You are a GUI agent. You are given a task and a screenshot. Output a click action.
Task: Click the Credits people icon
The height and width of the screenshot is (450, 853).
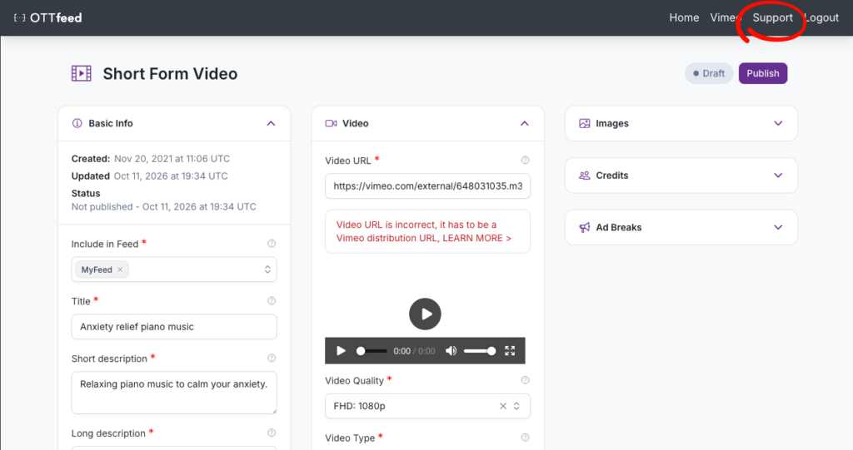(584, 176)
